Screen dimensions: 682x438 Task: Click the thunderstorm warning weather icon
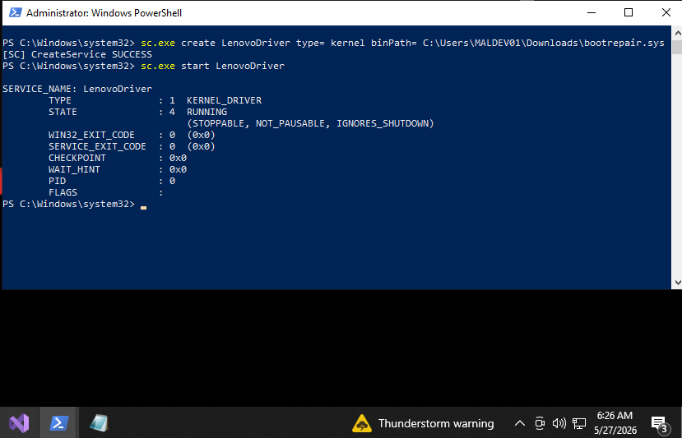(x=361, y=423)
